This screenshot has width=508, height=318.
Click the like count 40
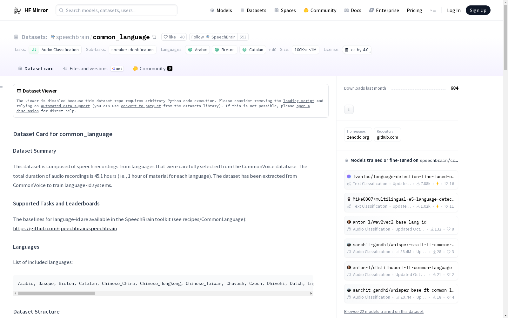tap(182, 37)
